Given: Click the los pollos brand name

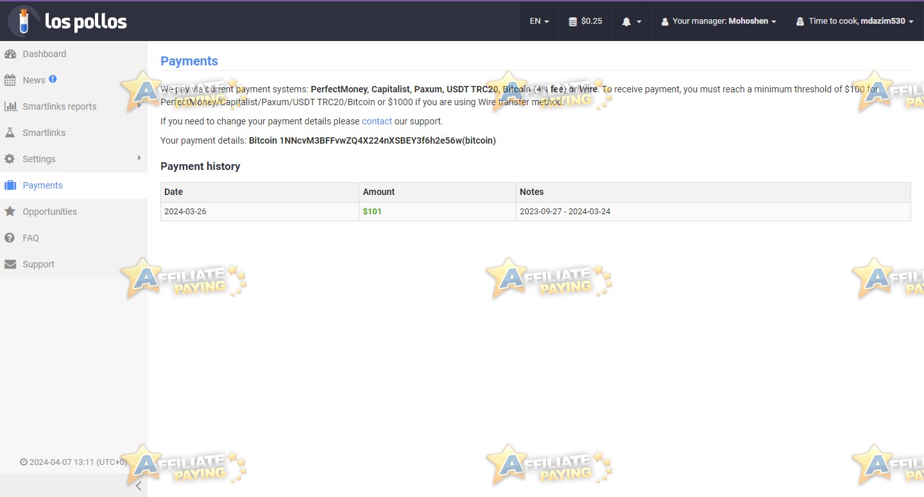Looking at the screenshot, I should coord(86,22).
